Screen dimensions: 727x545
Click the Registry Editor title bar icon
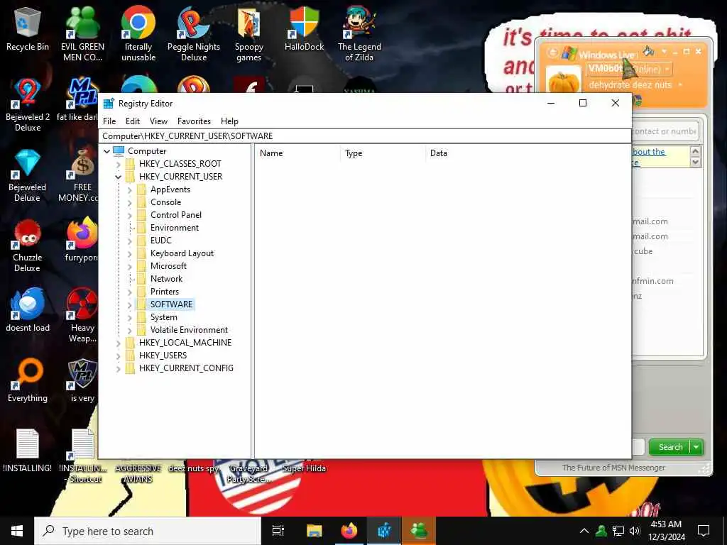(109, 104)
